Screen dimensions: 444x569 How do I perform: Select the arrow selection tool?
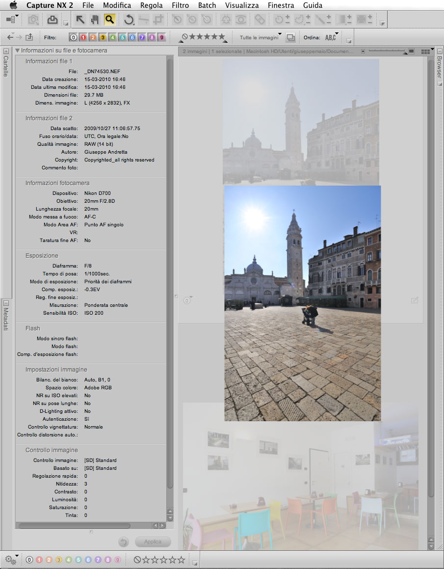coord(80,20)
